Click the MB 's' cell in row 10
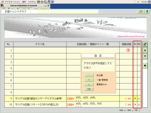 pyautogui.click(x=139, y=104)
